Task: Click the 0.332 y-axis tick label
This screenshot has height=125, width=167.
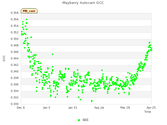Action: (x=15, y=97)
